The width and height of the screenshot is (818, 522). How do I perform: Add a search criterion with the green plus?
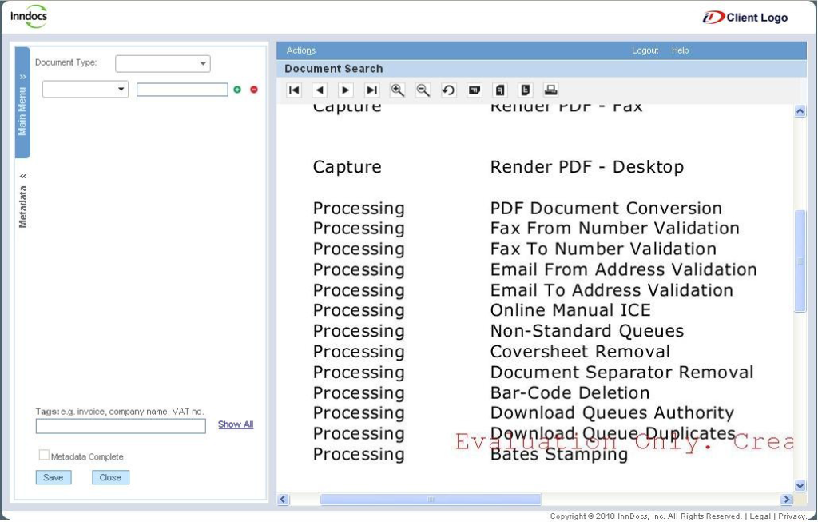237,90
